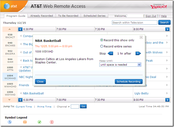Open NBC Night program listing

pyautogui.click(x=26, y=77)
